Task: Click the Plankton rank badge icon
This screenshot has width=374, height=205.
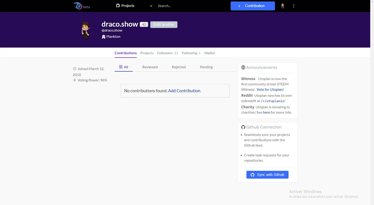Action: tap(103, 37)
